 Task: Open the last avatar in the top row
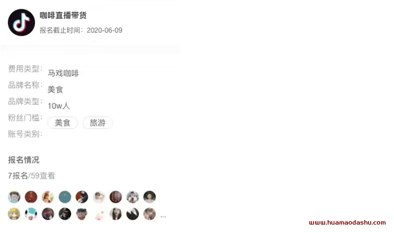click(x=150, y=197)
